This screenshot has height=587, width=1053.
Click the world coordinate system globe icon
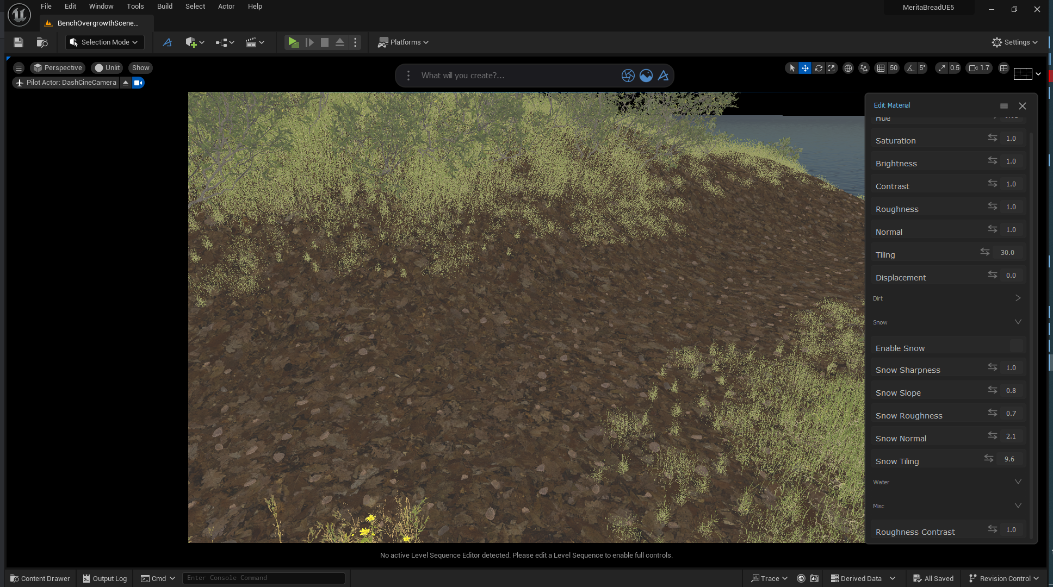(x=848, y=68)
